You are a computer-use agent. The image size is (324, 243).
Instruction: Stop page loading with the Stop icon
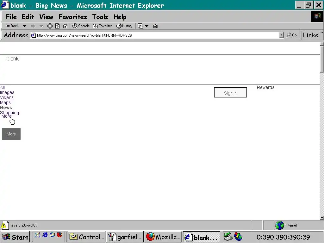50,26
